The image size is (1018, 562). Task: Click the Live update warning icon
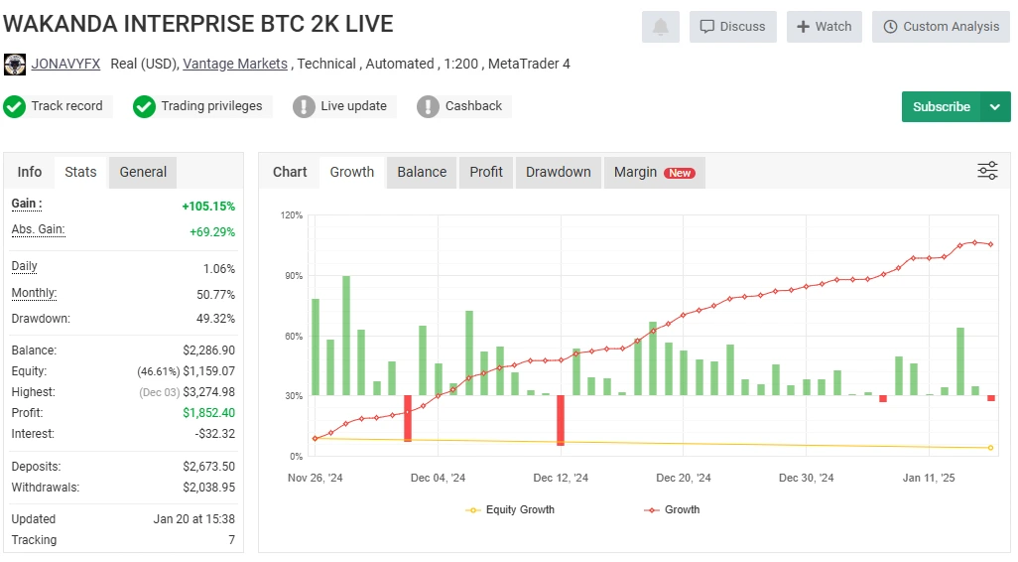click(x=304, y=106)
